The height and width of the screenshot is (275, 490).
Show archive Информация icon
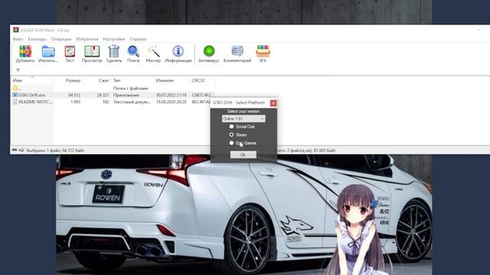click(x=178, y=51)
